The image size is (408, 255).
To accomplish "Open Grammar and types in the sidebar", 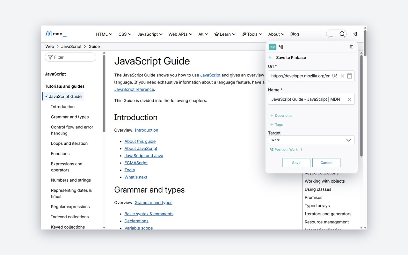I will point(70,117).
